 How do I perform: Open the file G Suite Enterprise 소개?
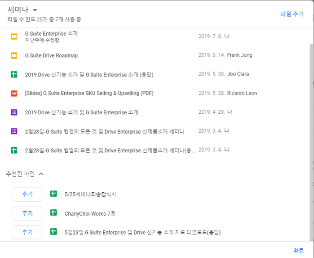51,34
